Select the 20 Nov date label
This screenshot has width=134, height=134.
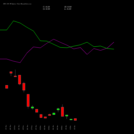point(10,127)
